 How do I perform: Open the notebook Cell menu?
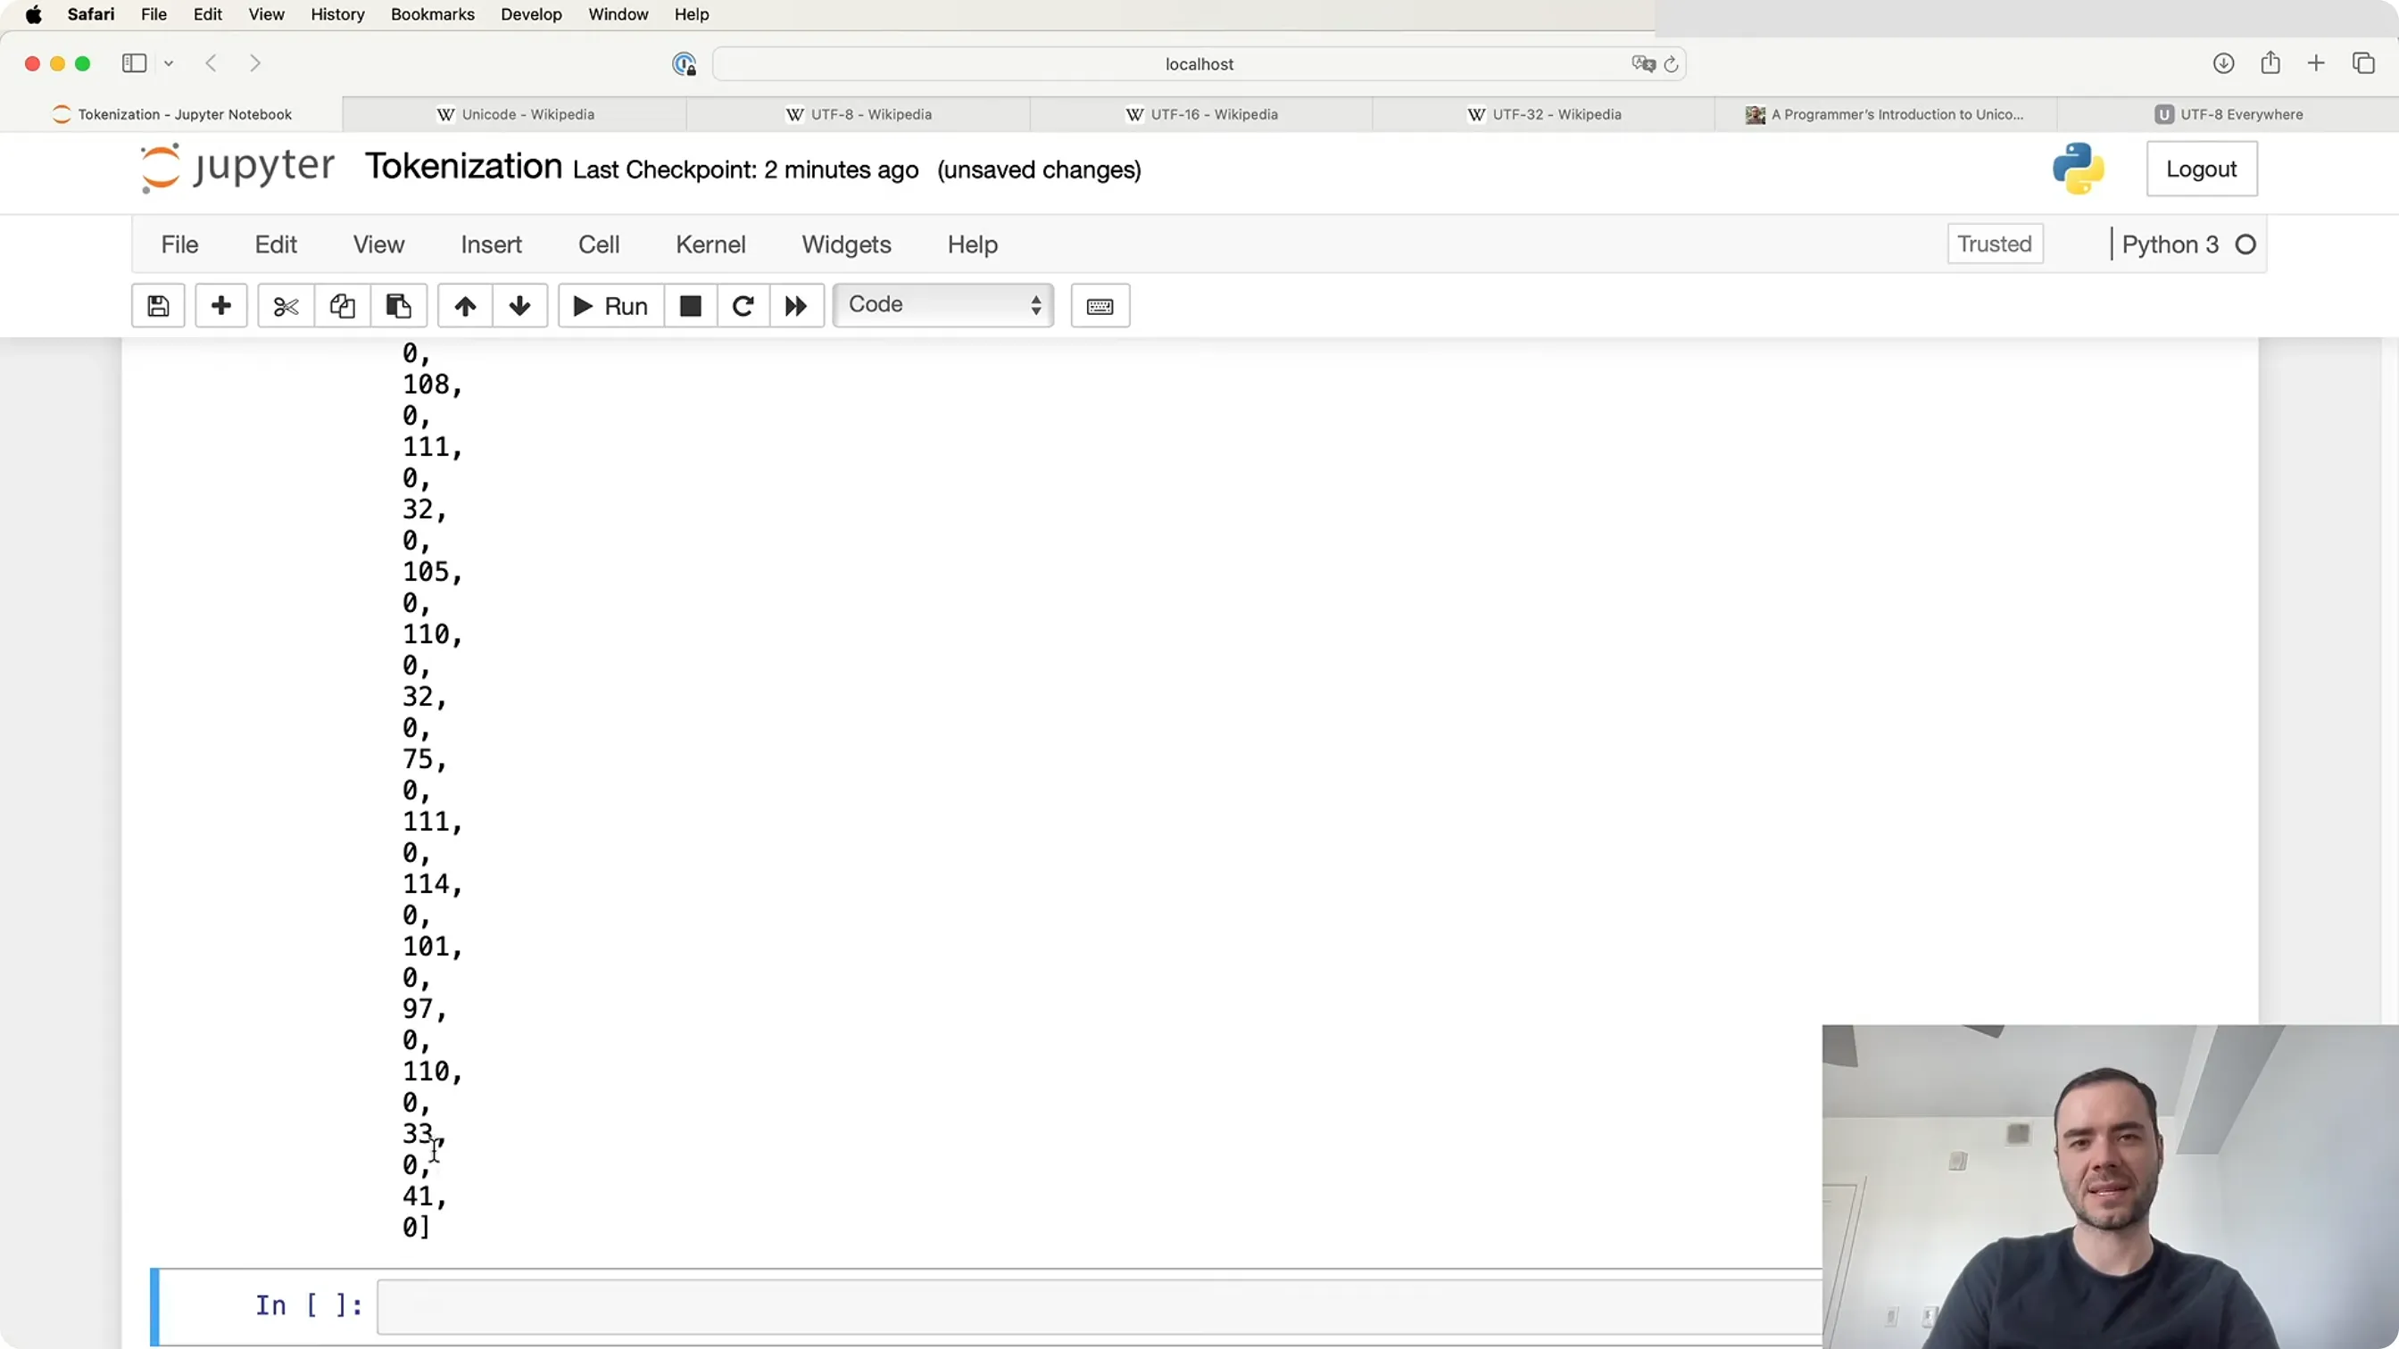tap(599, 244)
